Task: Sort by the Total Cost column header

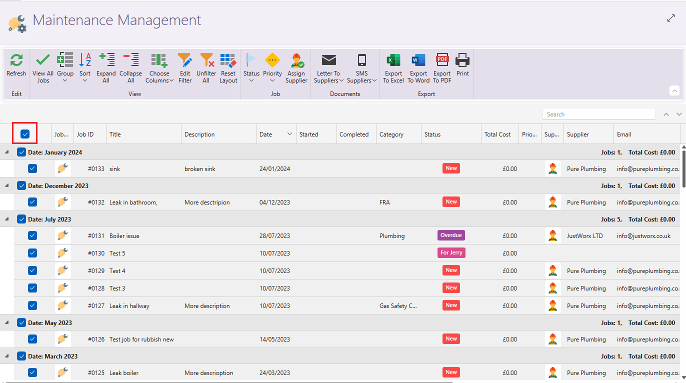Action: pos(500,134)
